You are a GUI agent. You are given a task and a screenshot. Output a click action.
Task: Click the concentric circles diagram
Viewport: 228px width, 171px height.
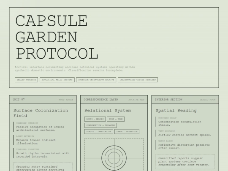point(114,158)
